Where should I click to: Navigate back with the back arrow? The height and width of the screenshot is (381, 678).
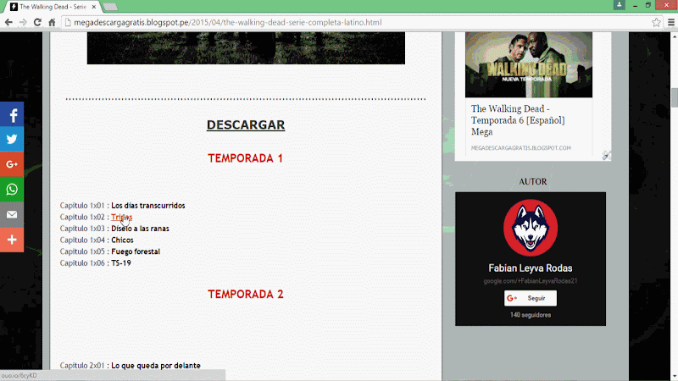(x=8, y=22)
